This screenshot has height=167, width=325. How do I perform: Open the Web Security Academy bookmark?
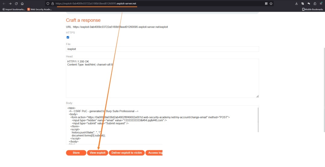(x=39, y=9)
